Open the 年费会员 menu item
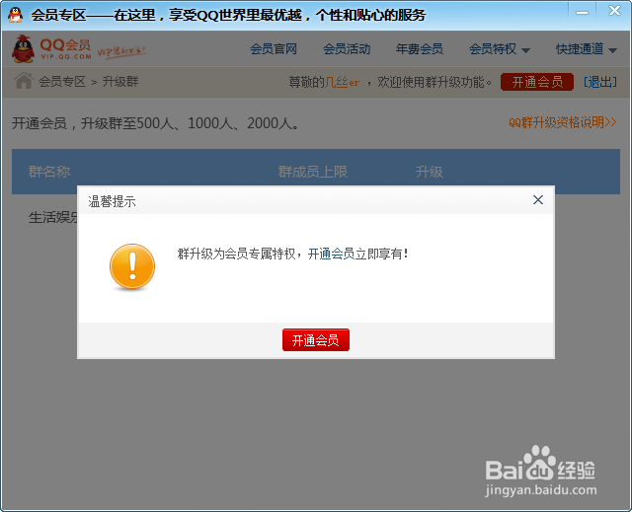This screenshot has width=632, height=512. point(419,49)
